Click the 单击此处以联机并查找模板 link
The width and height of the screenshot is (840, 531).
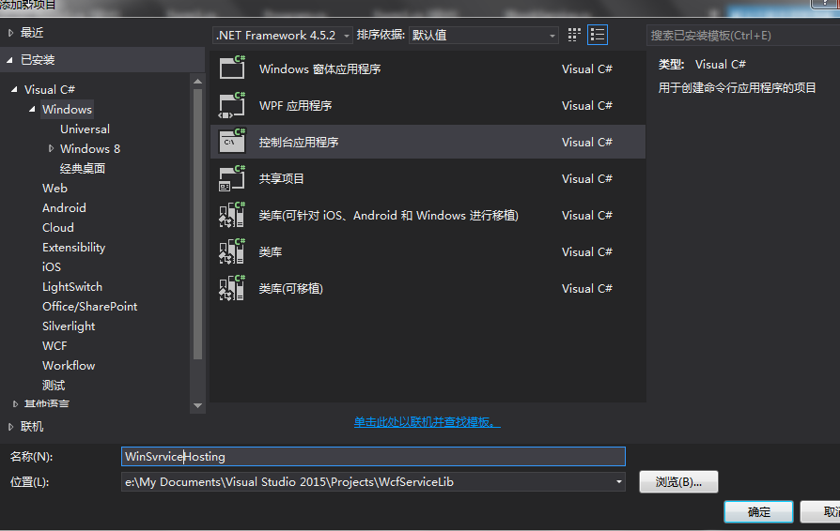tap(427, 422)
